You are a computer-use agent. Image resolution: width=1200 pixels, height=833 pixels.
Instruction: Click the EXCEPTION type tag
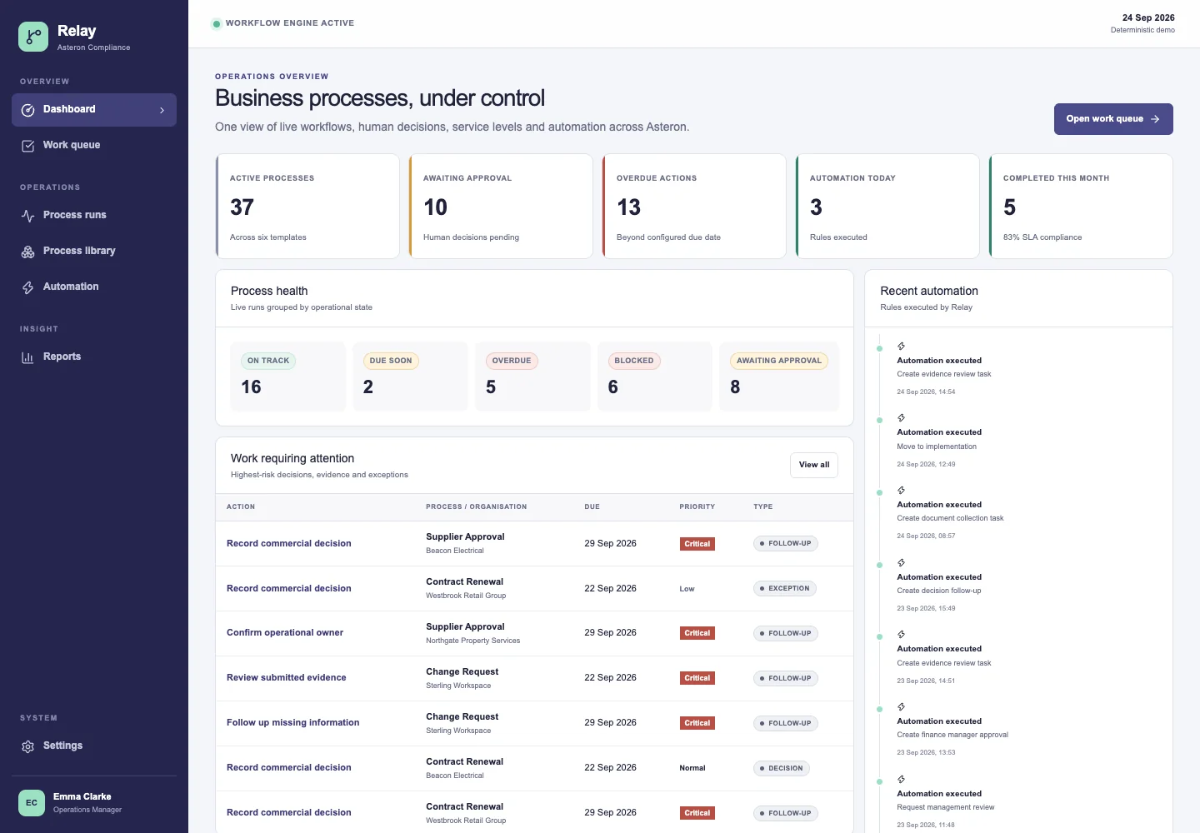[x=785, y=588]
